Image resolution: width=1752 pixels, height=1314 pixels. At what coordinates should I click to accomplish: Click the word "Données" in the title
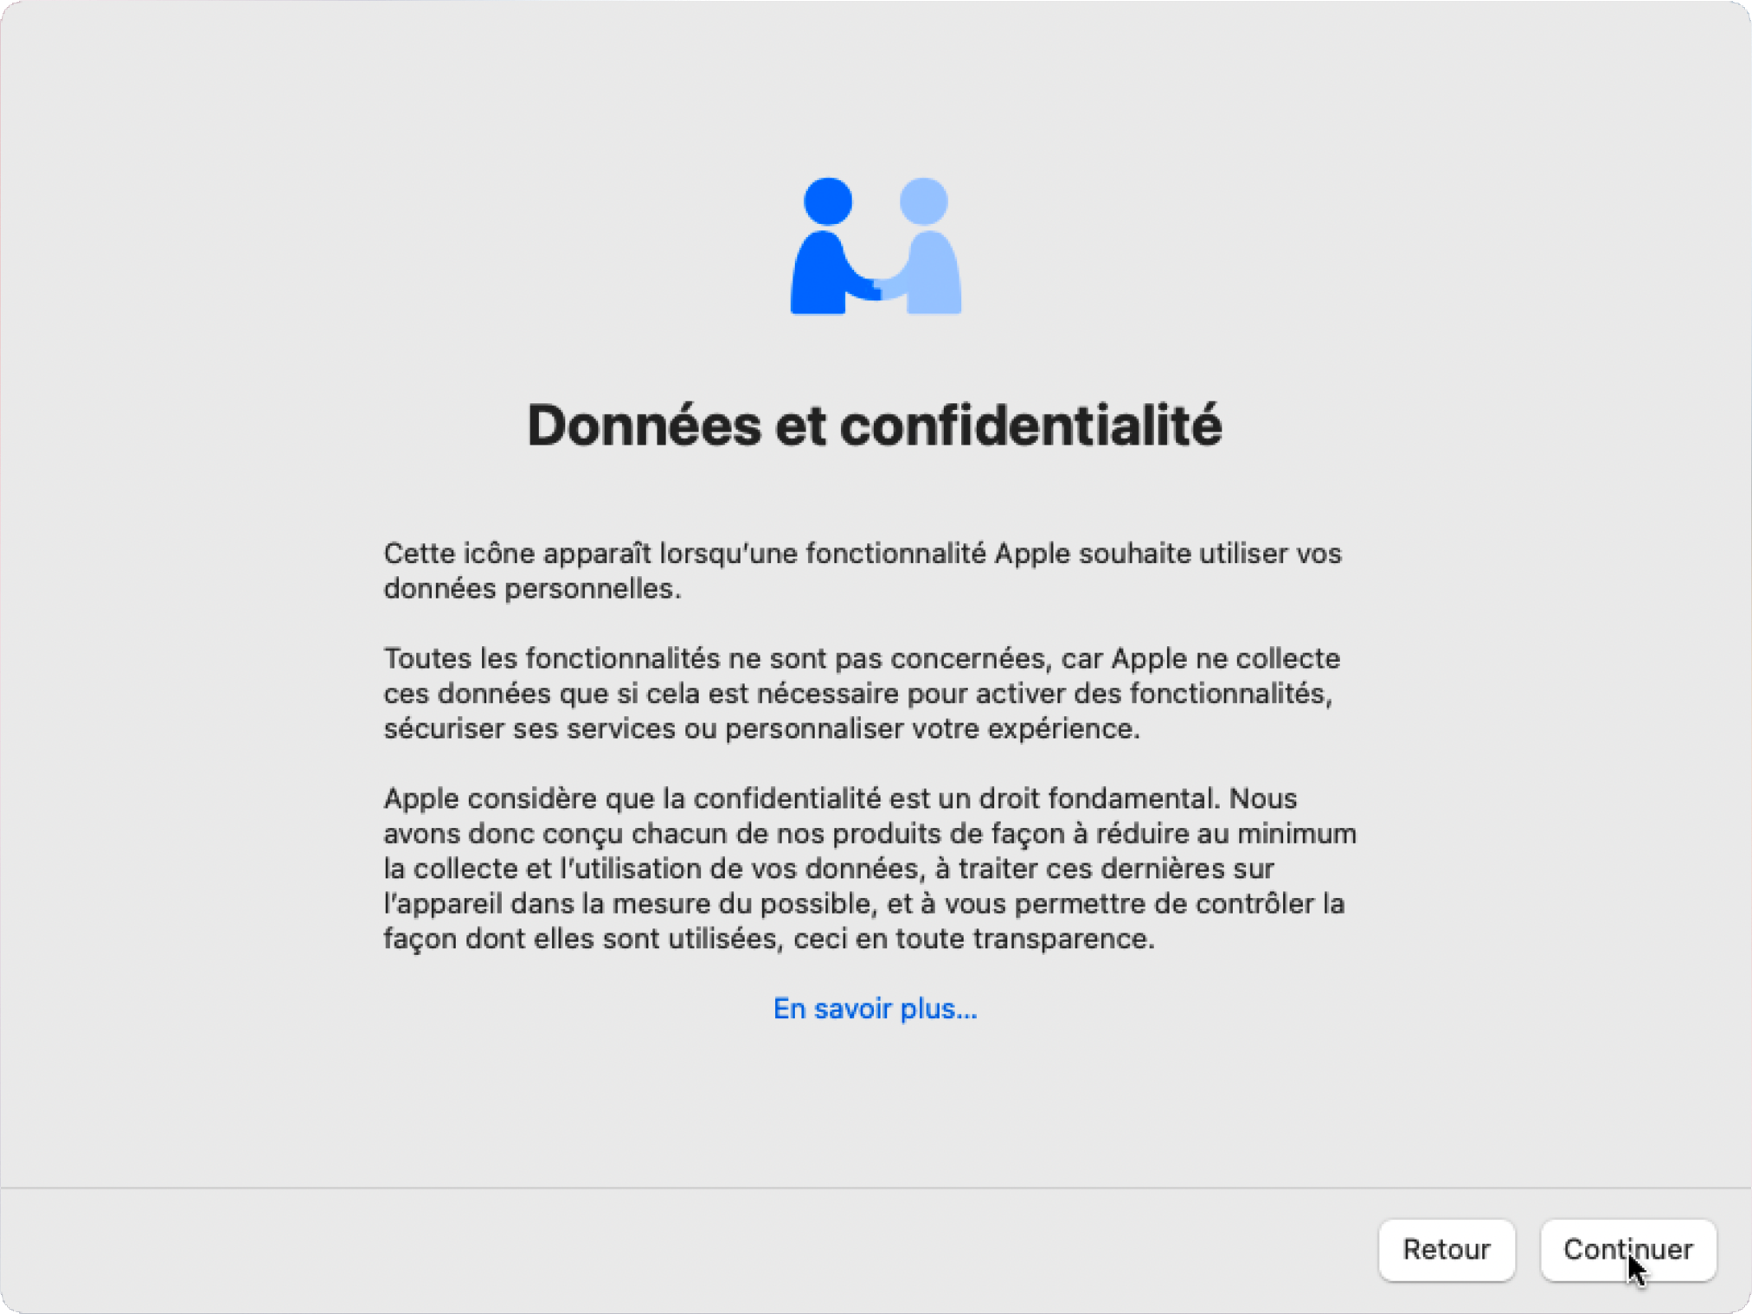point(644,426)
